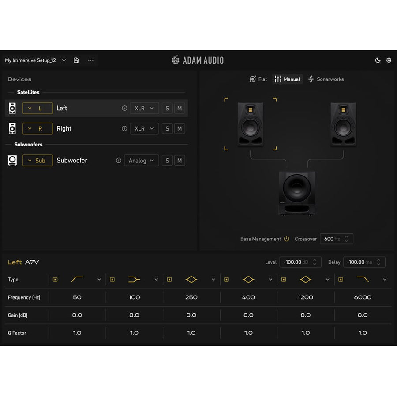Mute the Subwoofer
397x397 pixels.
pos(180,161)
